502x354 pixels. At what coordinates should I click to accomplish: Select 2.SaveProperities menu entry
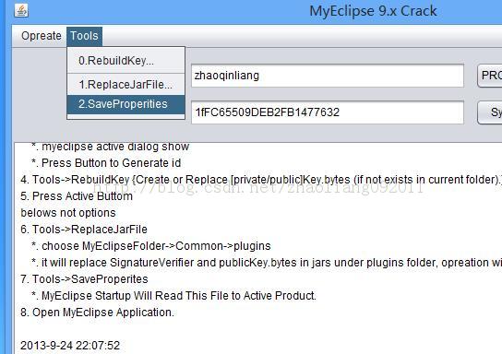[x=125, y=104]
